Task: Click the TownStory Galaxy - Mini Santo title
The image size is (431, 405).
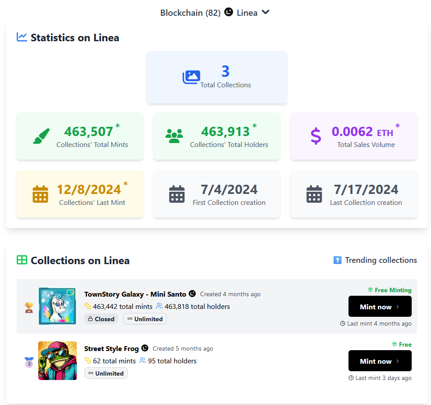Action: point(135,294)
